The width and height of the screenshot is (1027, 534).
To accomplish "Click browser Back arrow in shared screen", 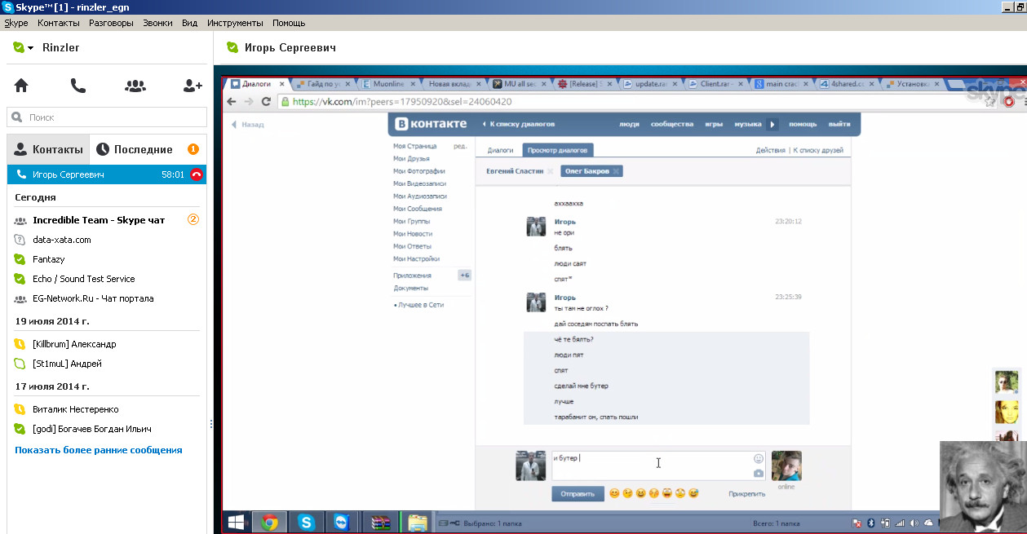I will 231,102.
